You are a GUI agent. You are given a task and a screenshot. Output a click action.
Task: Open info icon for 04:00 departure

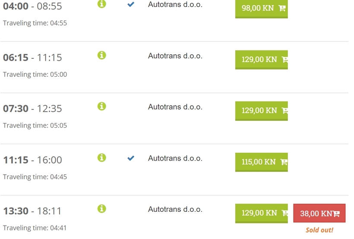point(101,4)
